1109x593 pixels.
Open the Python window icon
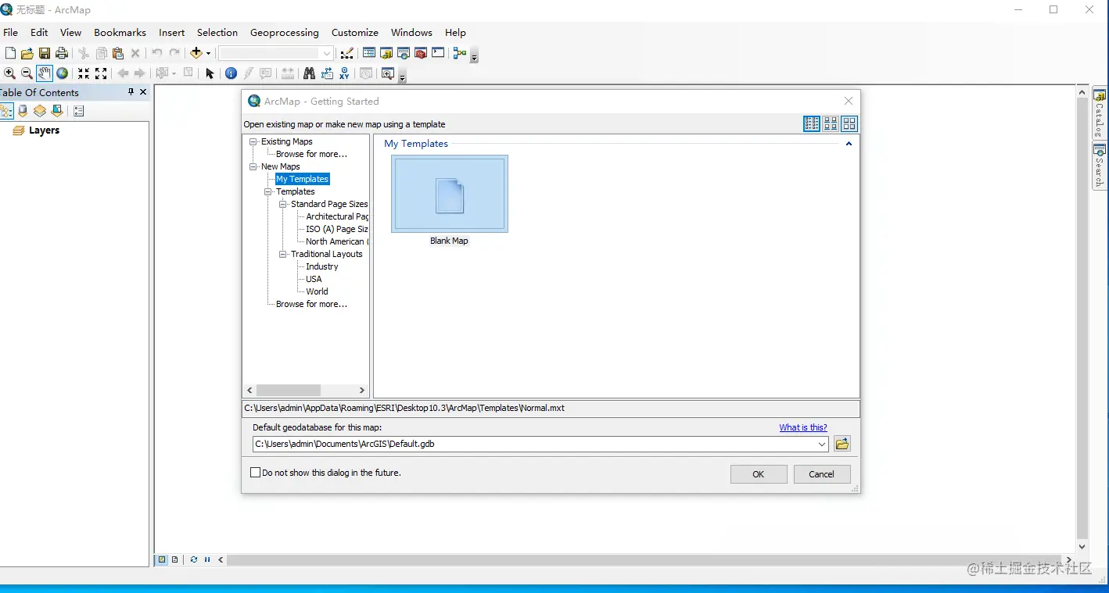tap(438, 53)
